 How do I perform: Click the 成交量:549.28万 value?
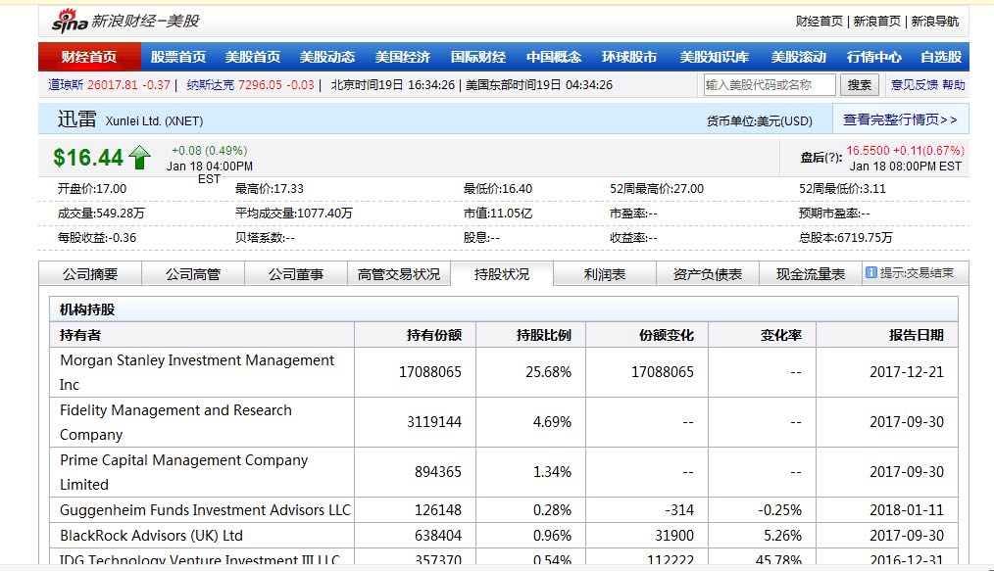(101, 214)
